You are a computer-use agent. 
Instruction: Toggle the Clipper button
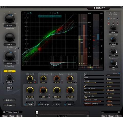tap(9, 71)
